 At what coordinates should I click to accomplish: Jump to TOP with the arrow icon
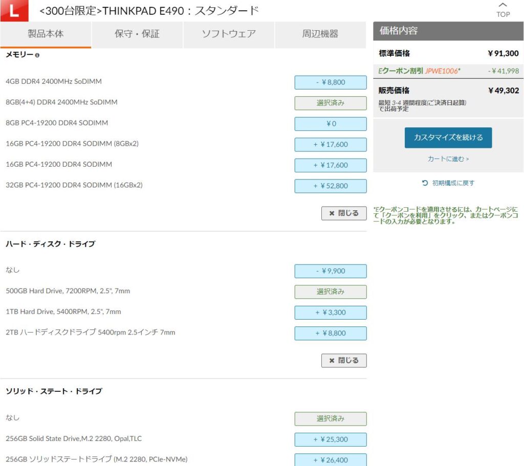(503, 9)
